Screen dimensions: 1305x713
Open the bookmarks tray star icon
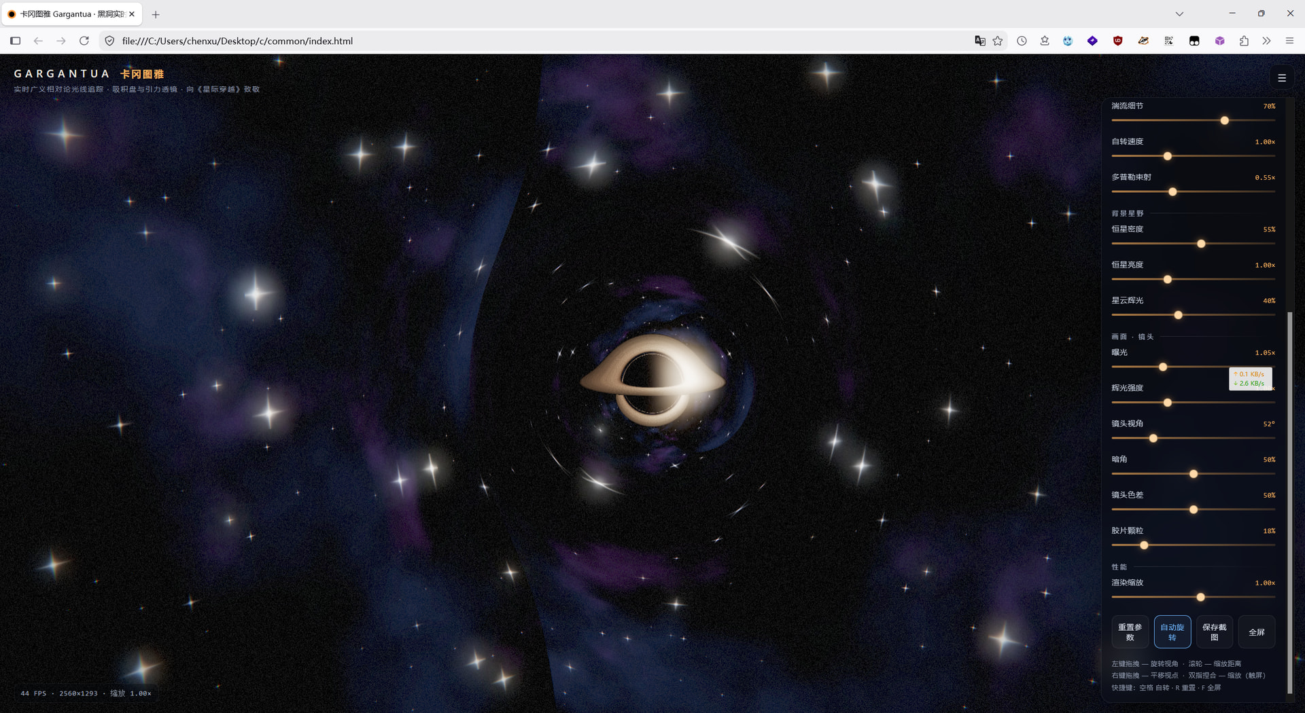pyautogui.click(x=1045, y=41)
